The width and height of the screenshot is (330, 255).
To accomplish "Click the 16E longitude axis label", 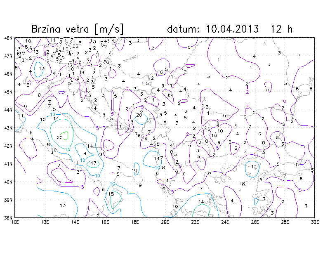I will pyautogui.click(x=105, y=222).
